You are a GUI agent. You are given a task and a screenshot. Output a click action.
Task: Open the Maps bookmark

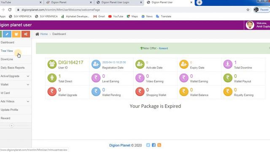(x=132, y=16)
